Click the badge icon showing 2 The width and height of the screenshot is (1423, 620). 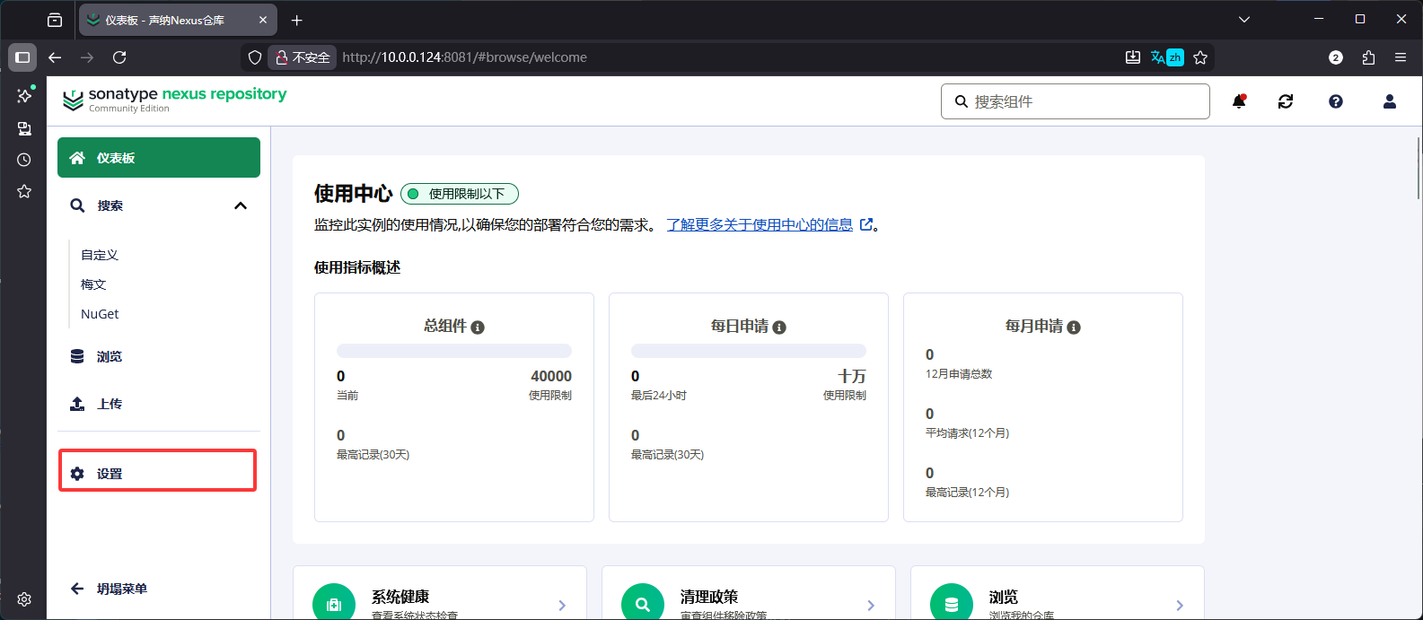pos(1336,57)
